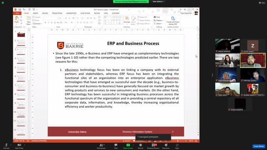Select slide 5 thumbnail

coord(21,70)
